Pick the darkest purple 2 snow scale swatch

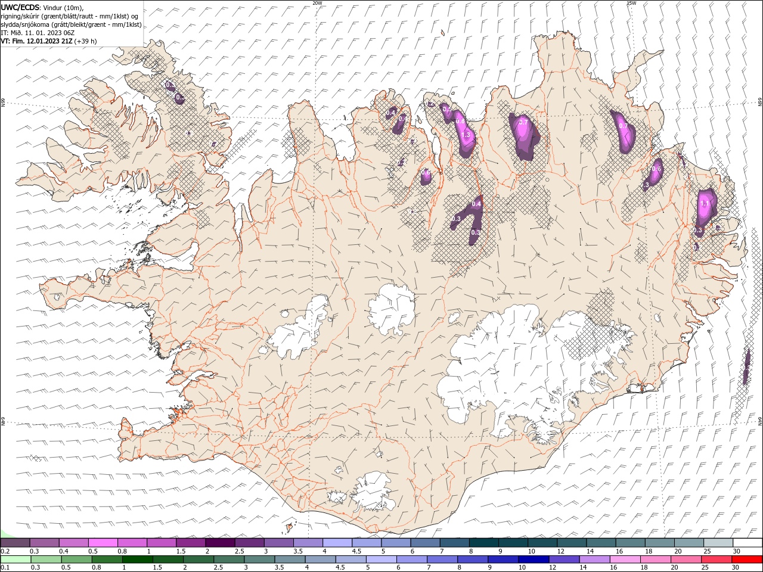click(220, 543)
